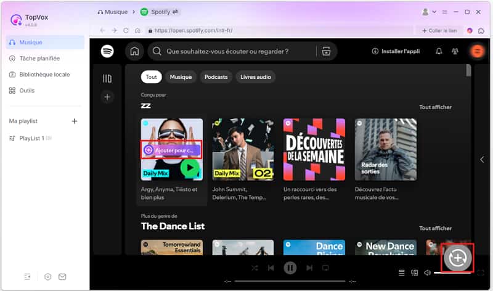493x291 pixels.
Task: Click the Spotify search field
Action: pos(239,51)
